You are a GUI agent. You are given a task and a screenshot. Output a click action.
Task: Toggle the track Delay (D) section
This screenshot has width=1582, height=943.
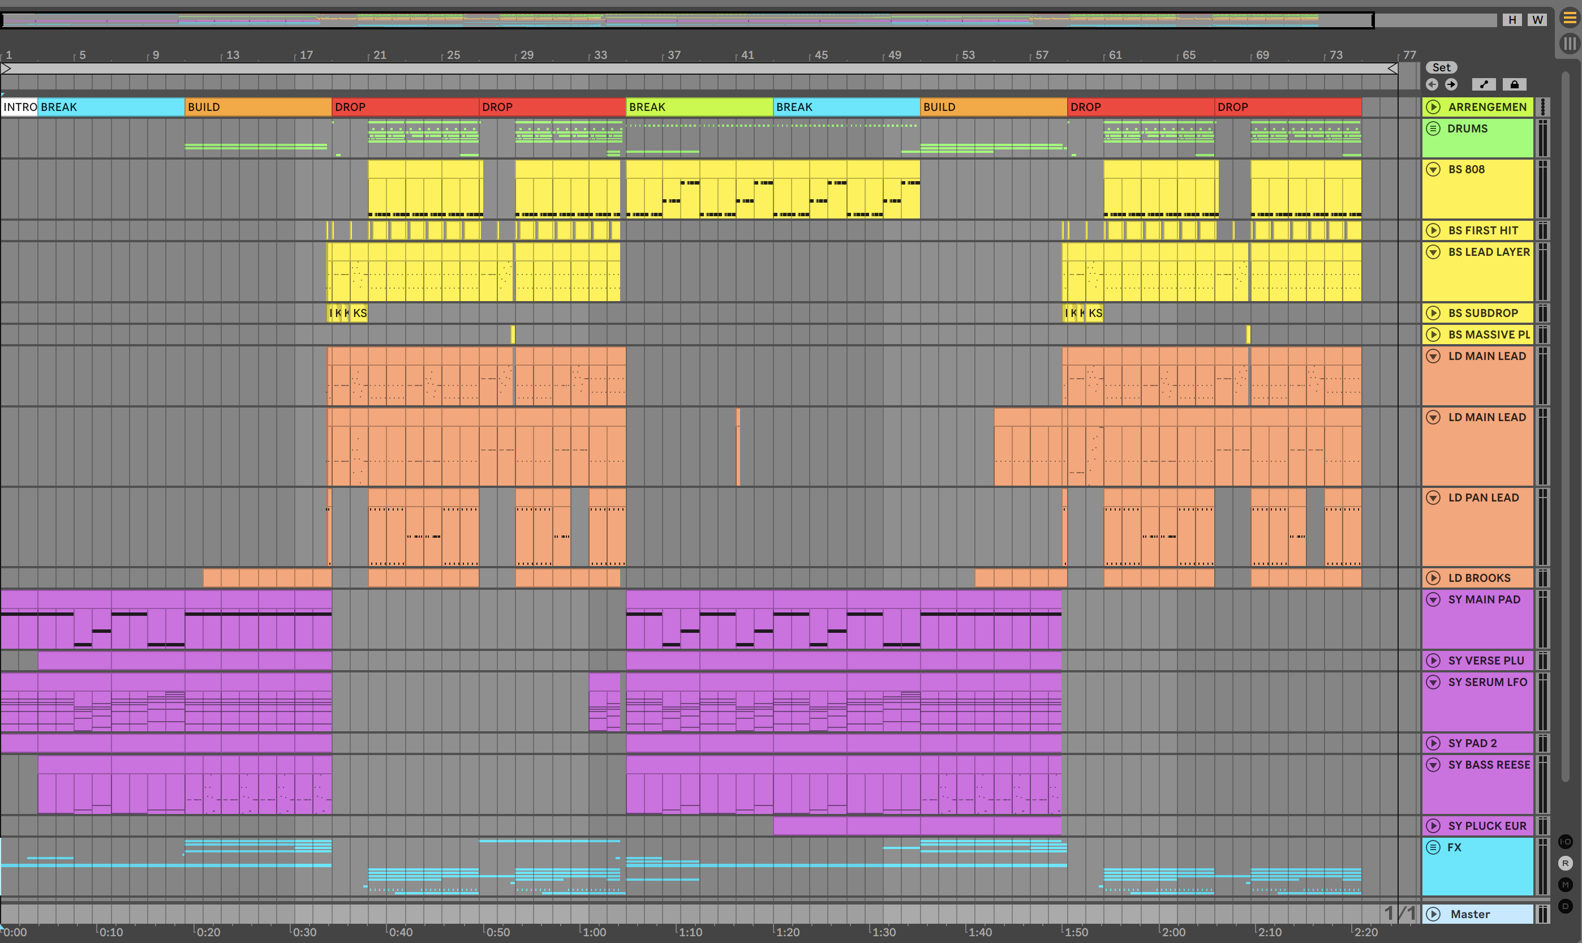(x=1566, y=906)
